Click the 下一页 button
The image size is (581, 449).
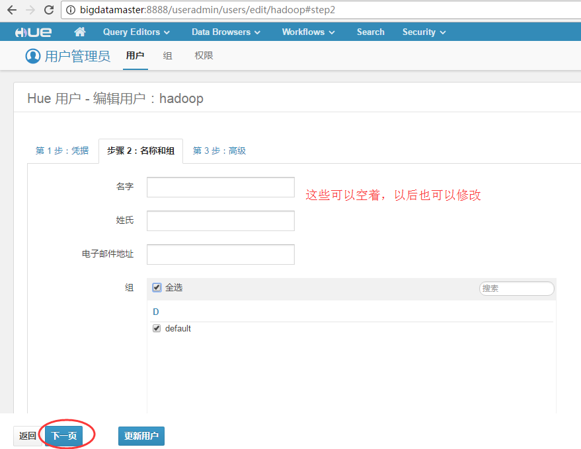(x=63, y=436)
